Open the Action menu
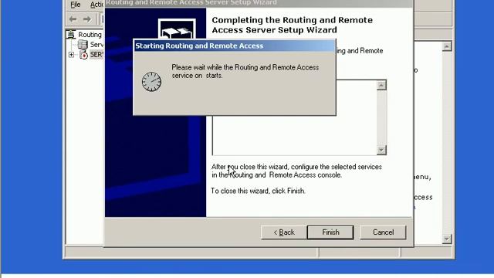The image size is (494, 278). 96,5
